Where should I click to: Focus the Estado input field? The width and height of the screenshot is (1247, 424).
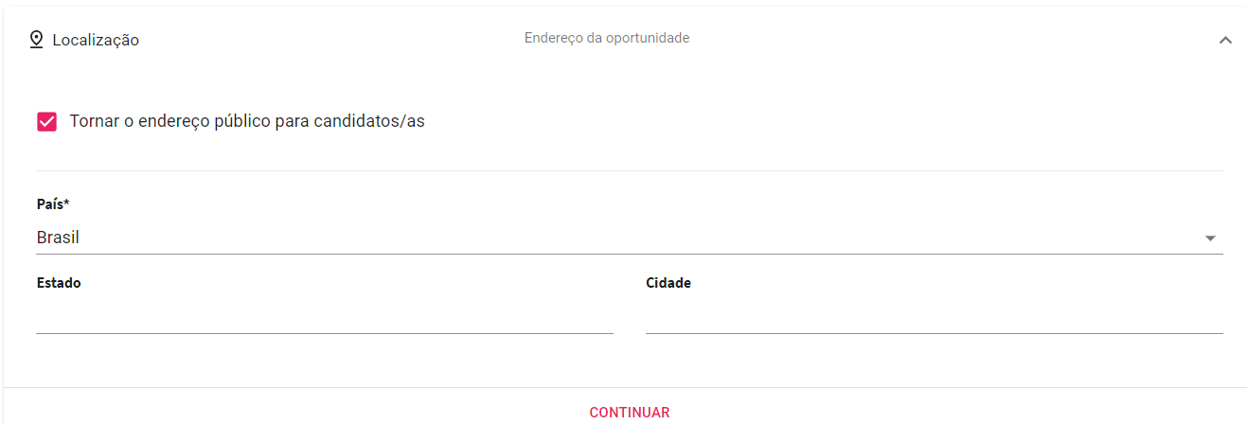325,317
